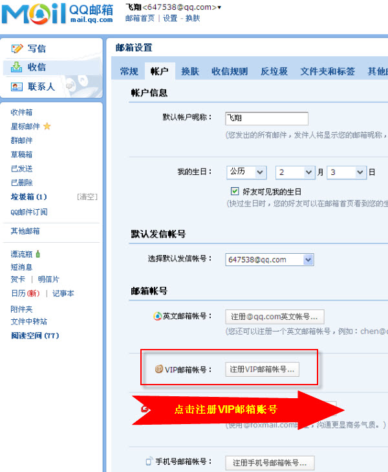
Task: Switch to the 反垃圾 tab
Action: point(274,71)
